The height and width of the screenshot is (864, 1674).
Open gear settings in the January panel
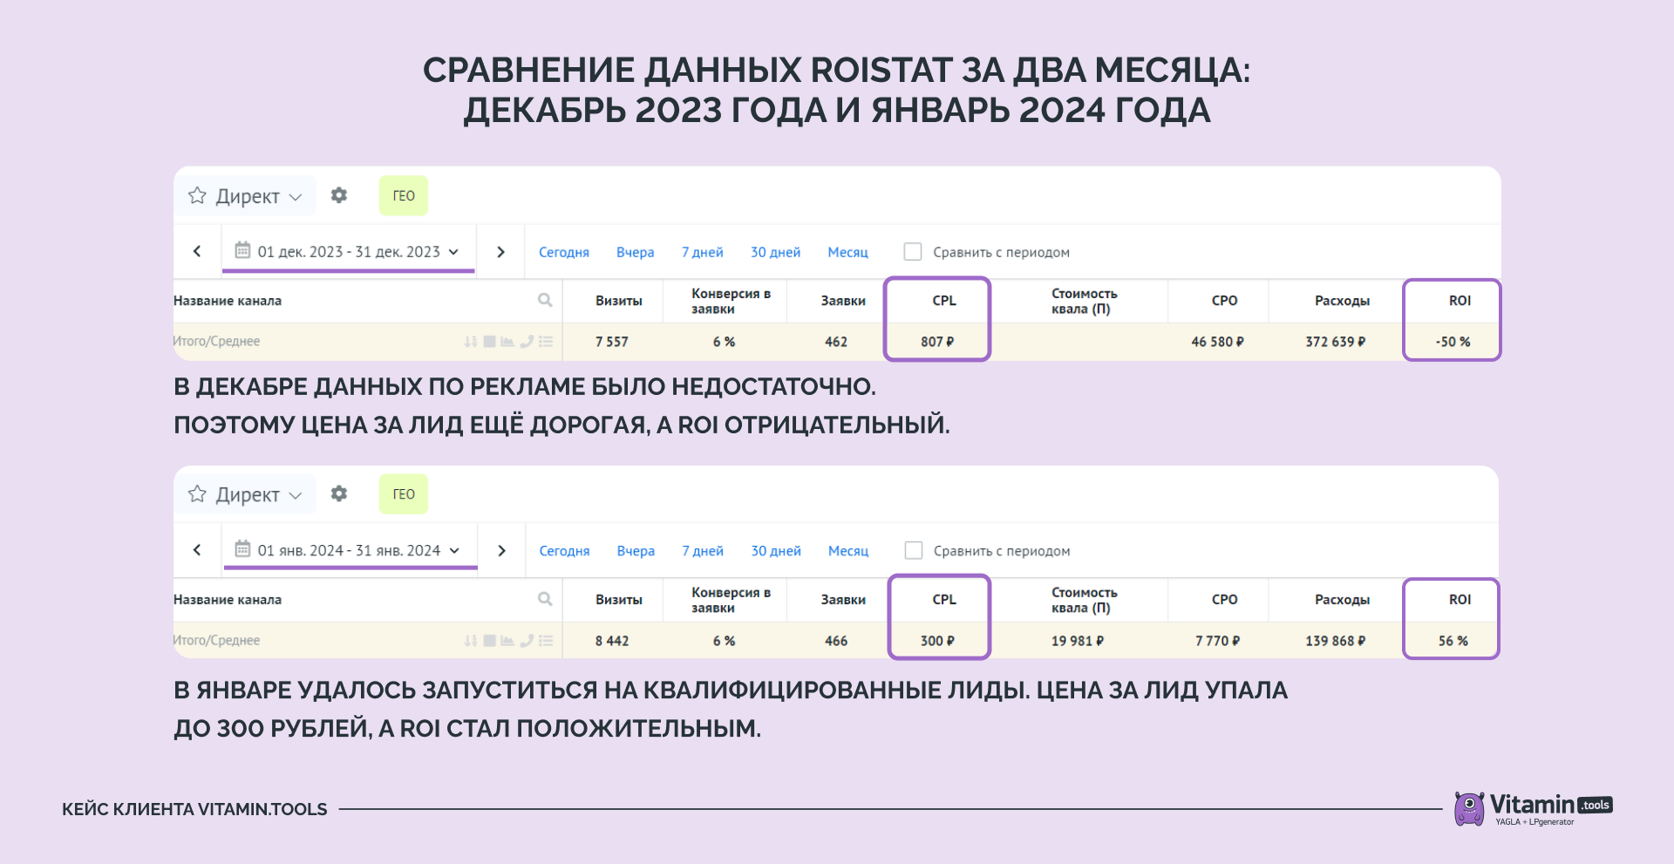click(339, 493)
